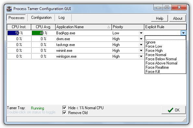Image resolution: width=193 pixels, height=128 pixels.
Task: Open Priority dropdown for taskmgr.exe
Action: (x=141, y=45)
